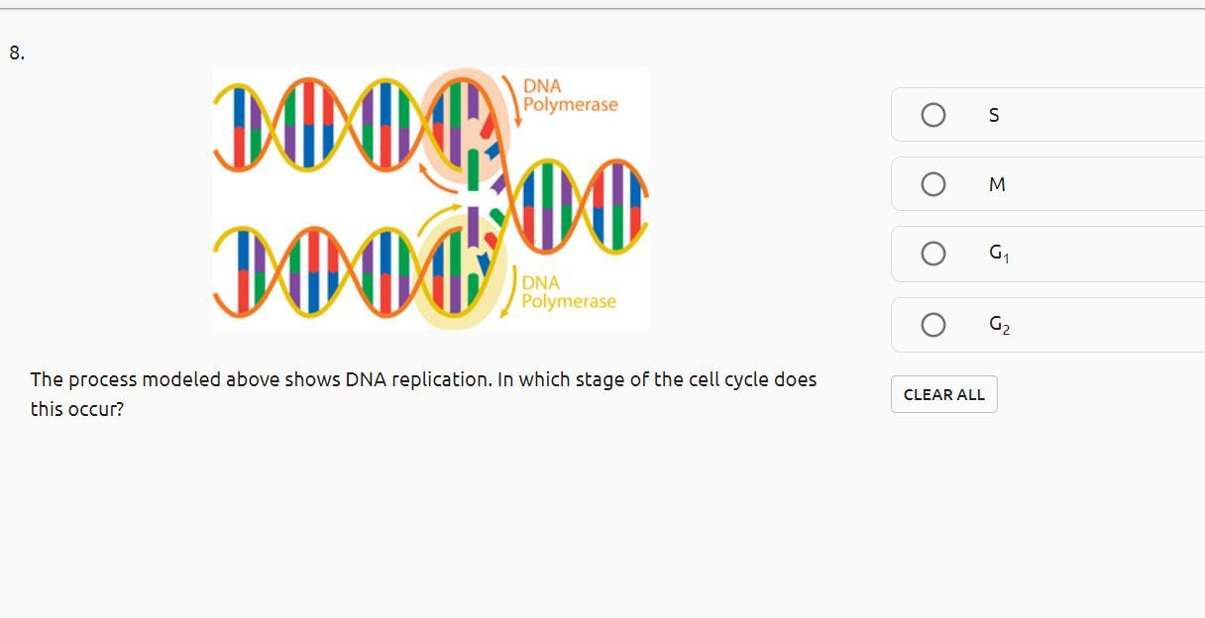
Task: Click the G2 answer label text
Action: click(999, 324)
